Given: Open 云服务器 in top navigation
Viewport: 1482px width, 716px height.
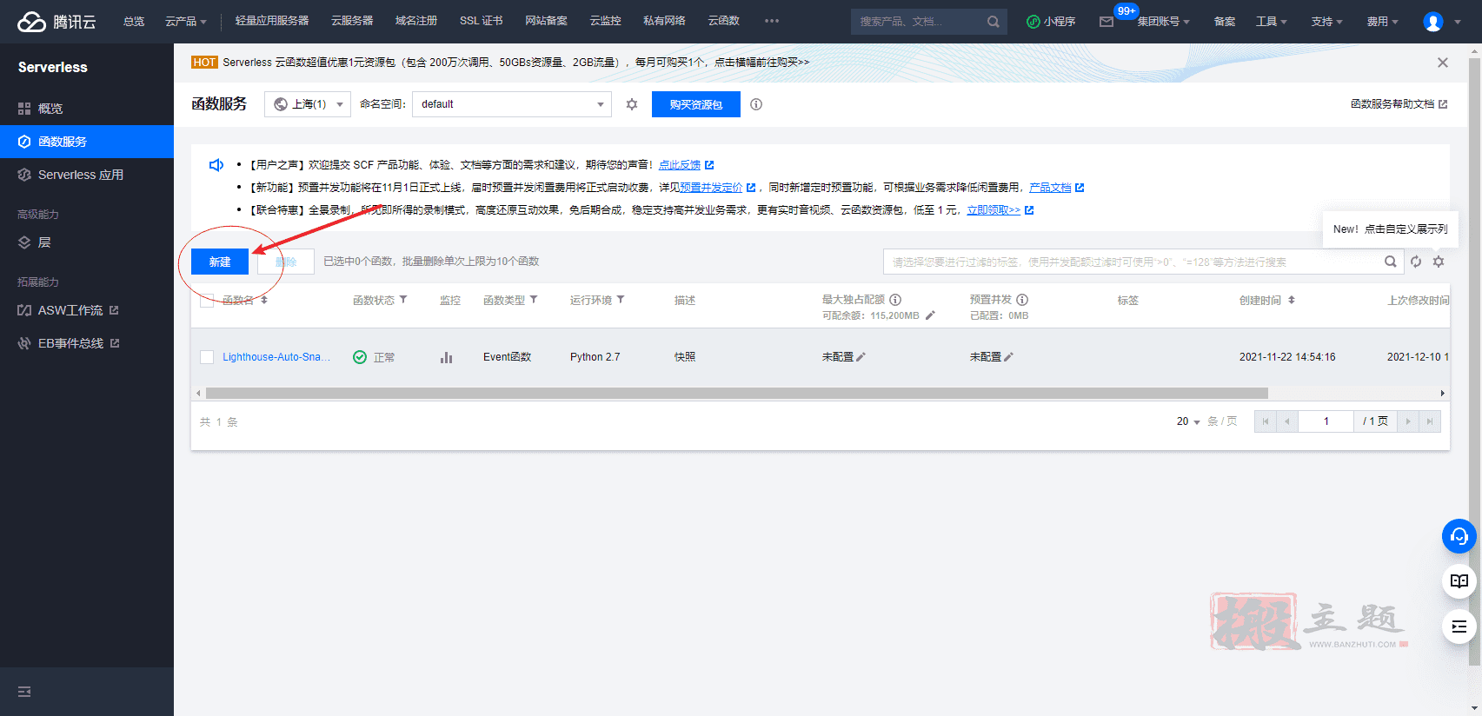Looking at the screenshot, I should point(352,21).
